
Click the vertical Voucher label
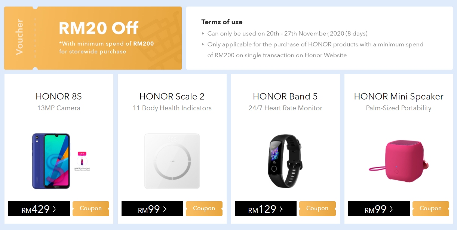(x=19, y=37)
